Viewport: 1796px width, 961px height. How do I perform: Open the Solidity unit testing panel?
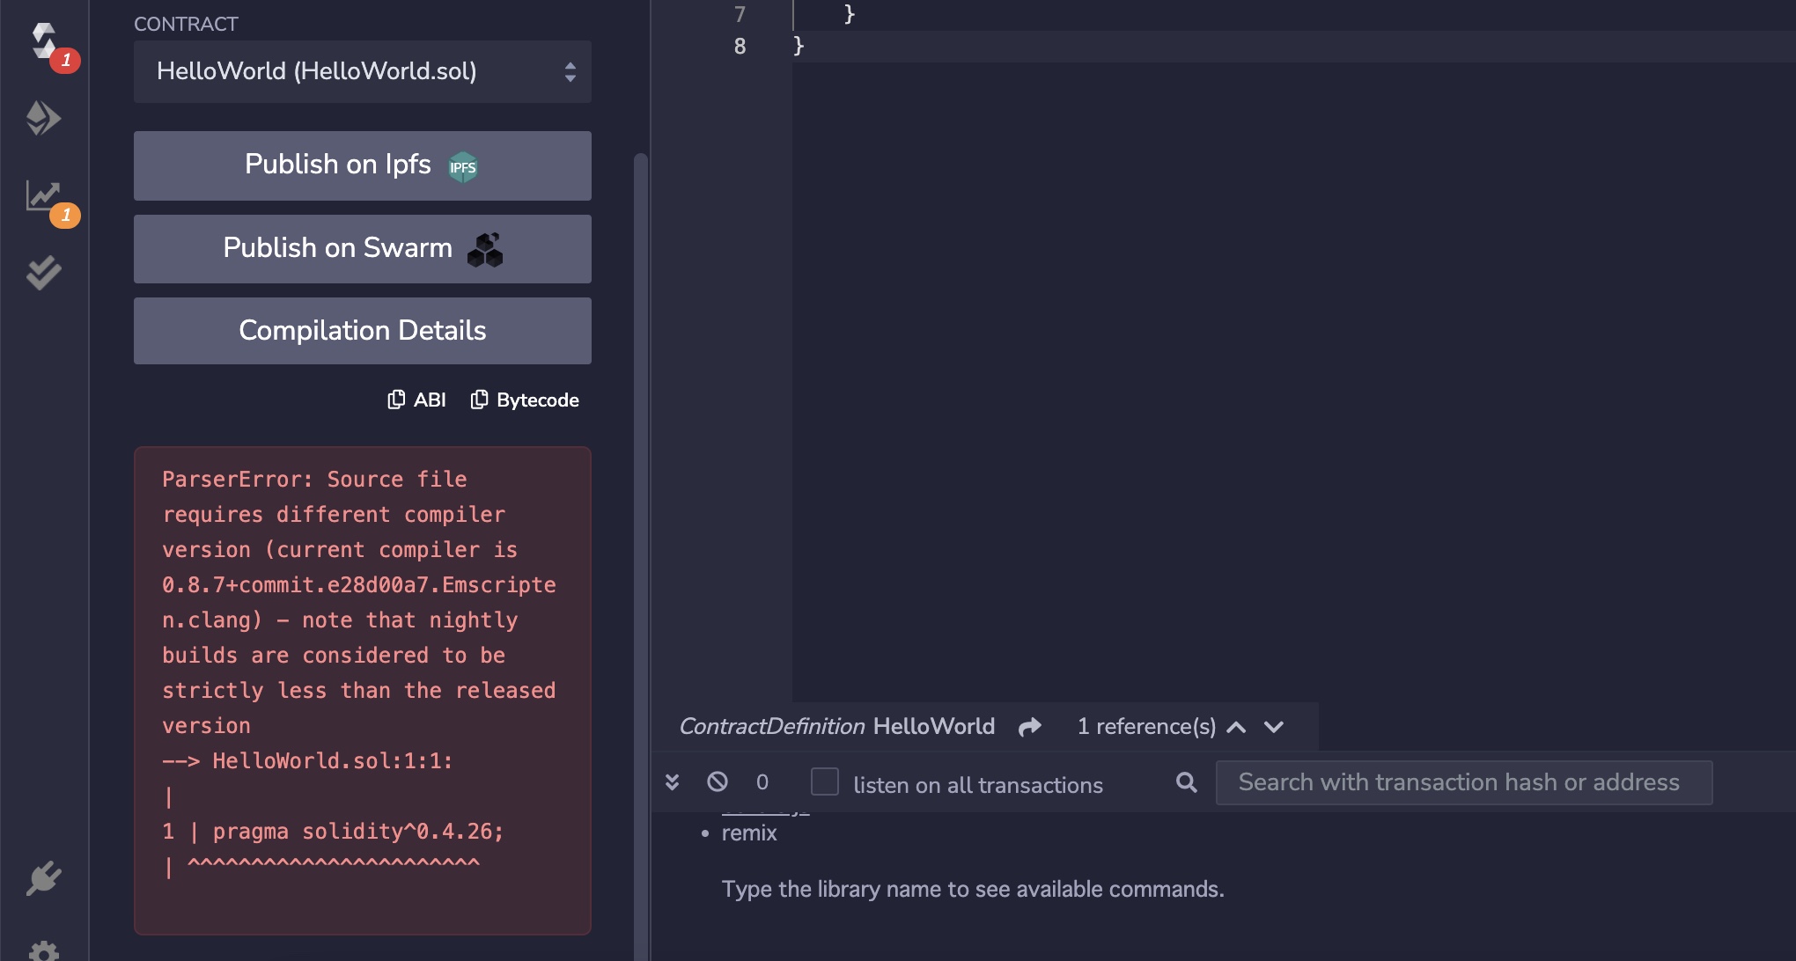[45, 270]
